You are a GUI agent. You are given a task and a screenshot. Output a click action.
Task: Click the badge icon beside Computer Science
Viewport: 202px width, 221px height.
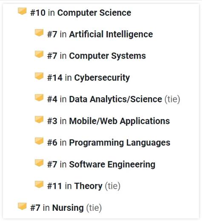coord(22,11)
